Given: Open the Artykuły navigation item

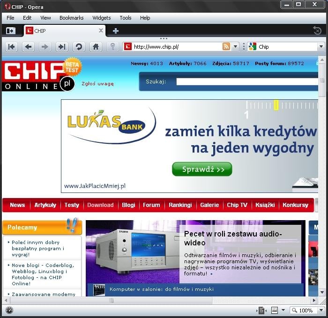Looking at the screenshot, I should tap(45, 205).
